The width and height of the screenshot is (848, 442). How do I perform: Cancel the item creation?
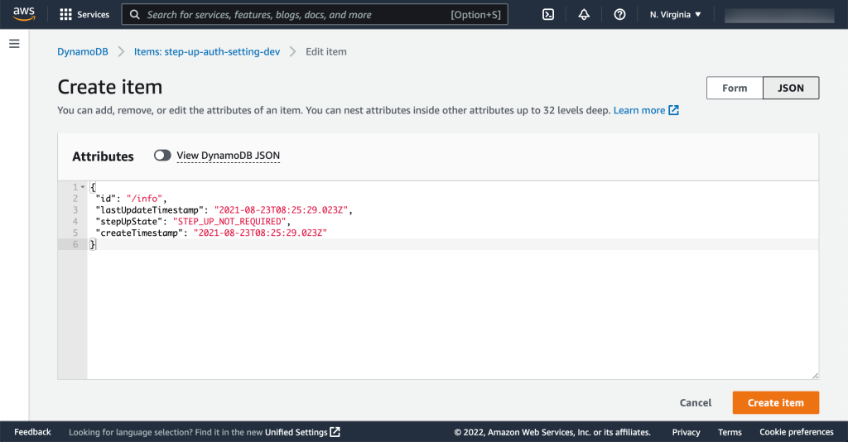click(696, 402)
